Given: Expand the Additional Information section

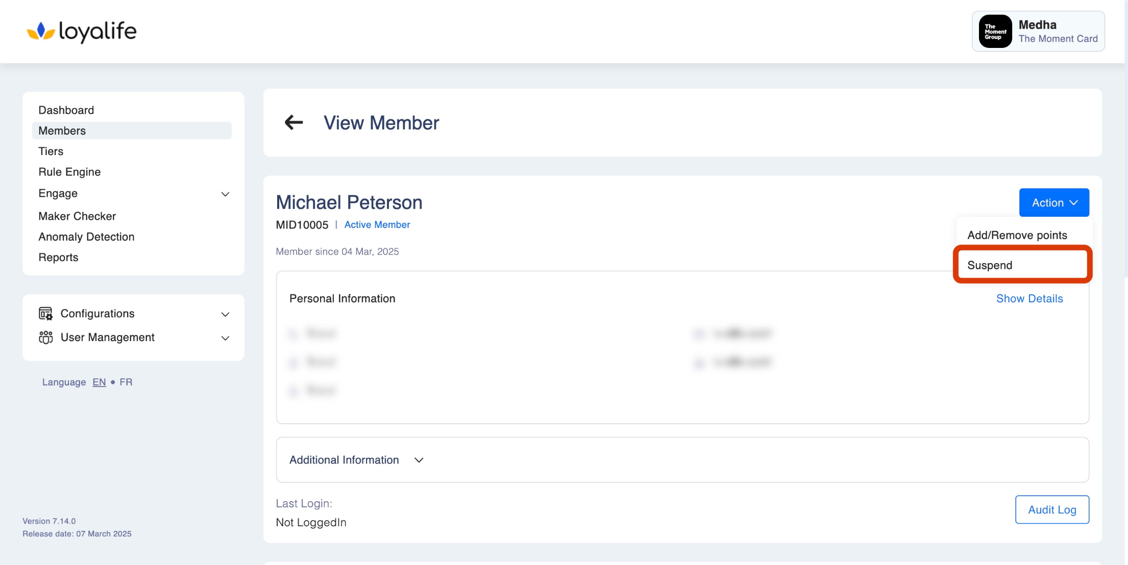Looking at the screenshot, I should [x=419, y=460].
